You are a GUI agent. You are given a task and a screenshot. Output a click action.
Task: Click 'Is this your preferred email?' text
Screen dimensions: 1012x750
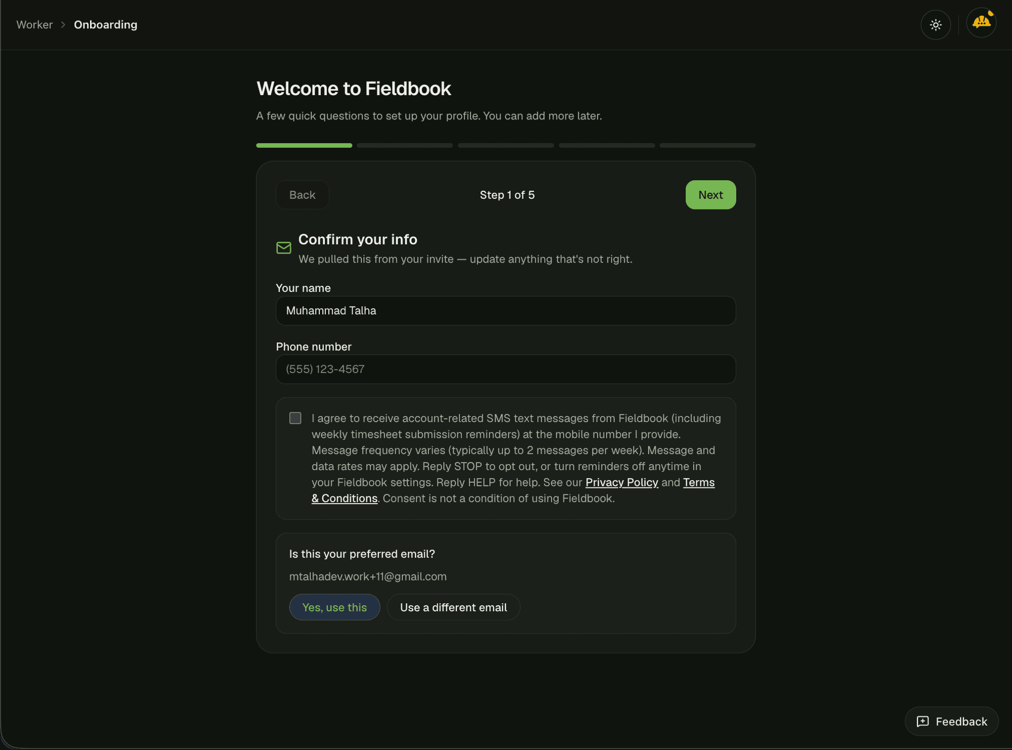pyautogui.click(x=362, y=554)
